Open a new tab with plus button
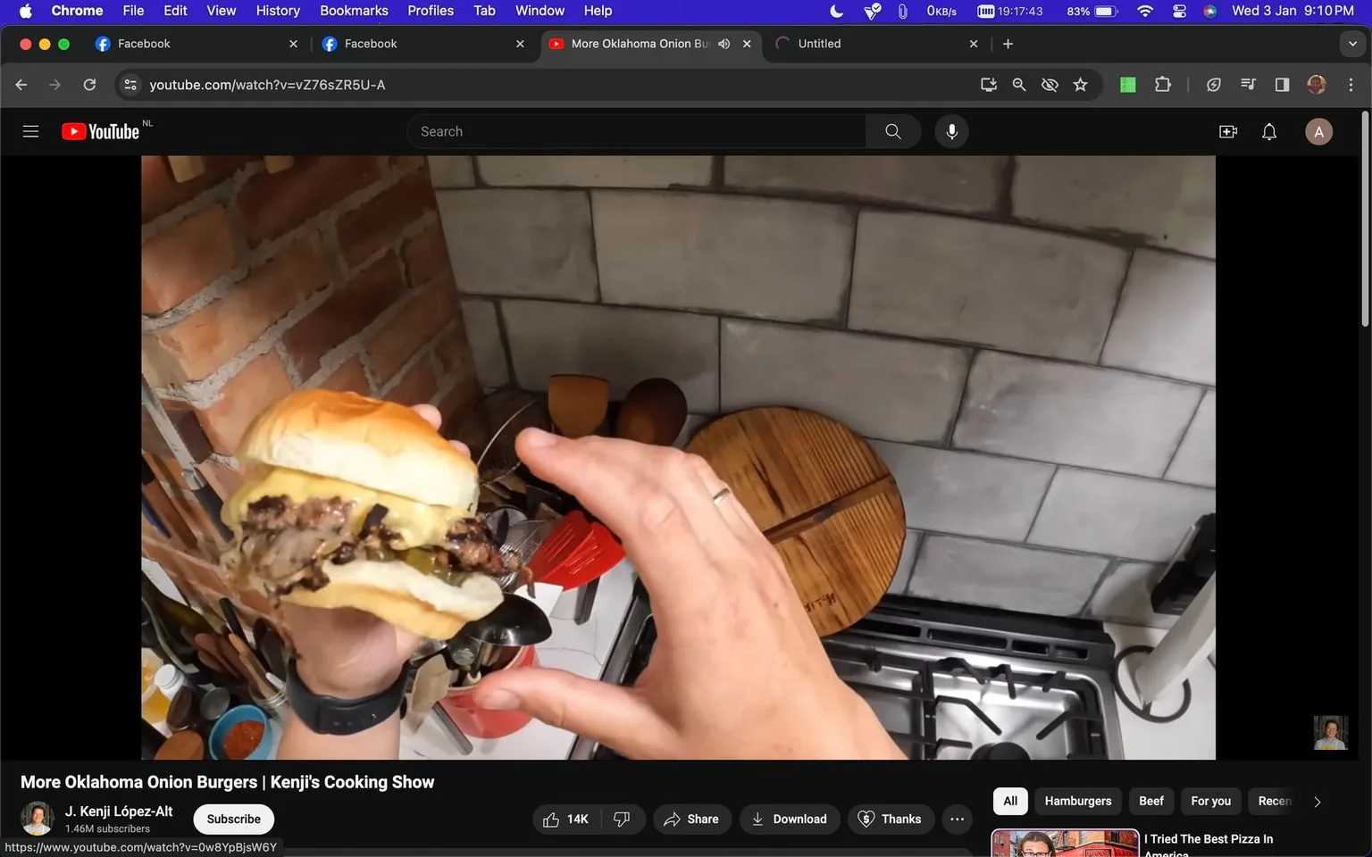This screenshot has height=857, width=1372. click(1008, 44)
